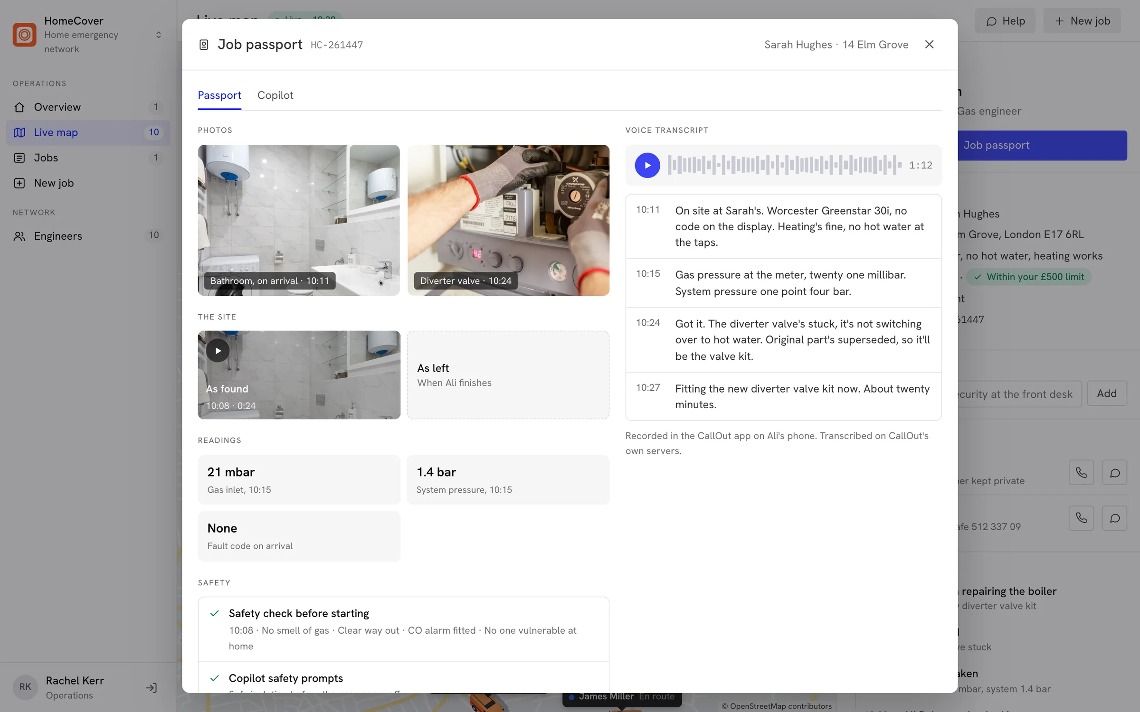The height and width of the screenshot is (712, 1140).
Task: Click the Safety check before starting checkmark
Action: pyautogui.click(x=215, y=613)
